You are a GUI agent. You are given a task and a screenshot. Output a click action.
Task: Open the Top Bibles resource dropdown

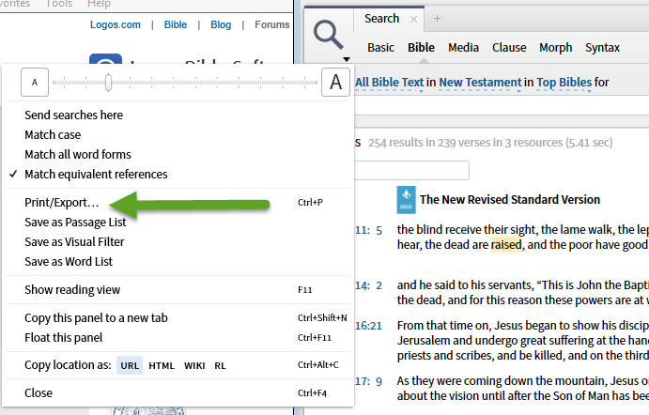(564, 83)
